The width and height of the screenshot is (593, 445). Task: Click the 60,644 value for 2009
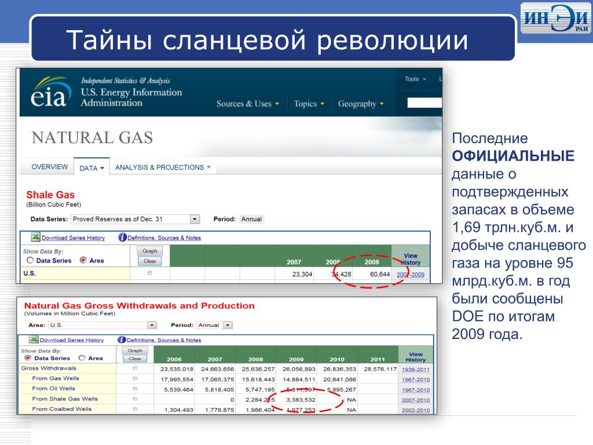(380, 274)
